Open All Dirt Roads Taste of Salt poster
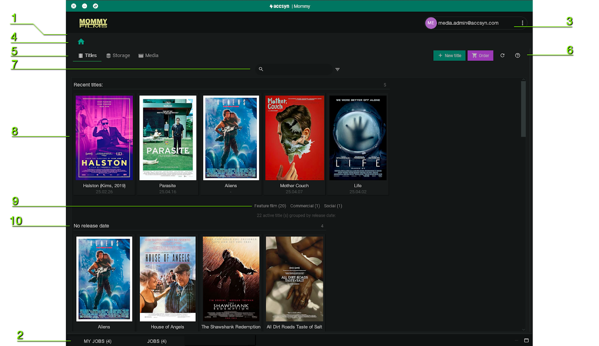599x346 pixels. tap(295, 279)
